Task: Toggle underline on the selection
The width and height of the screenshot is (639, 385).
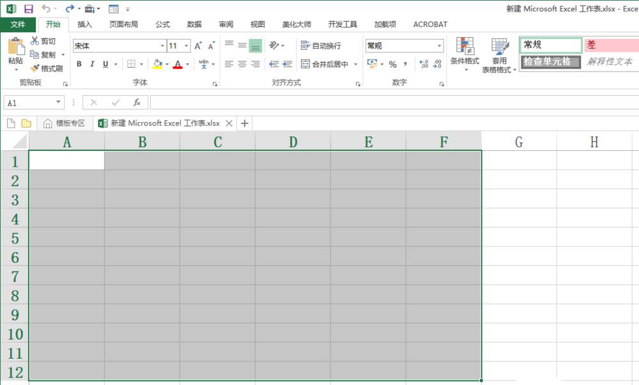Action: (x=104, y=64)
